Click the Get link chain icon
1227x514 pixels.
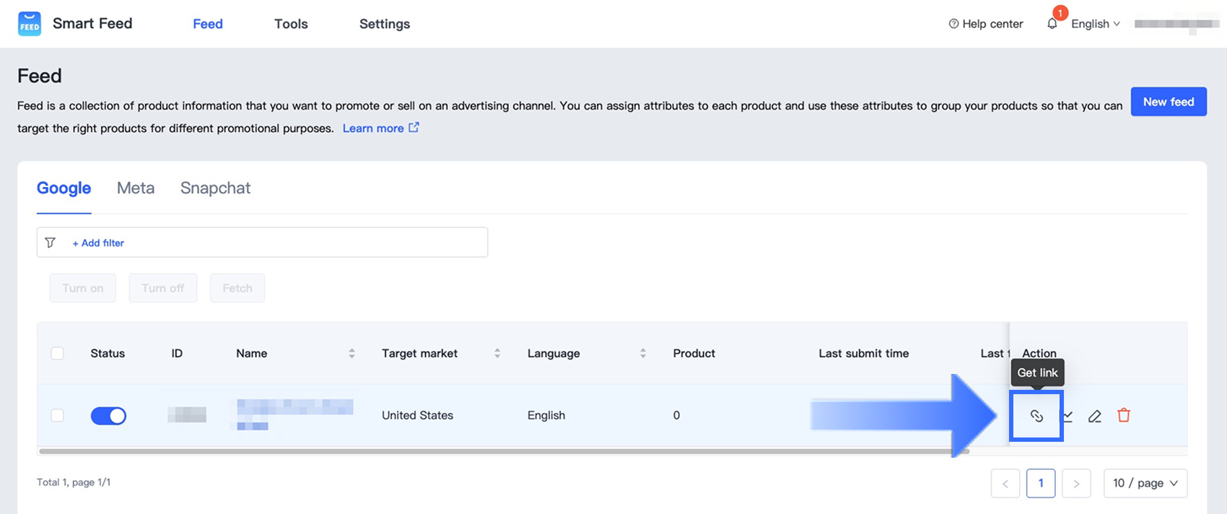pyautogui.click(x=1036, y=416)
